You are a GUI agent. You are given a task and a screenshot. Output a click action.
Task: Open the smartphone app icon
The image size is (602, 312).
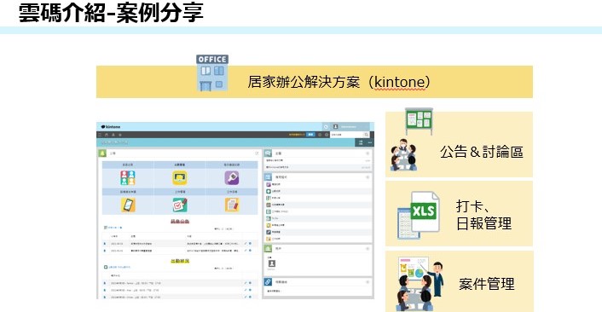click(128, 205)
